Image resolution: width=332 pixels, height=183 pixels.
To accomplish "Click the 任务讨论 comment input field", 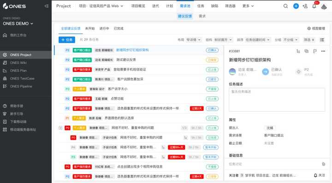I will click(x=274, y=164).
